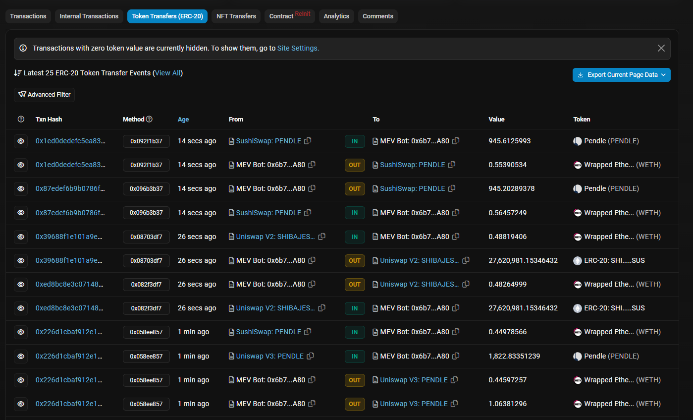Toggle eye preview for the 0.56457249 WETH row

click(x=21, y=213)
